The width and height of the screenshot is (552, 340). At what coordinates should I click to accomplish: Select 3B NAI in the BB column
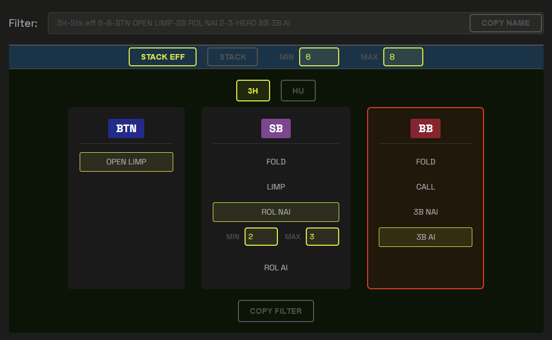(x=425, y=212)
